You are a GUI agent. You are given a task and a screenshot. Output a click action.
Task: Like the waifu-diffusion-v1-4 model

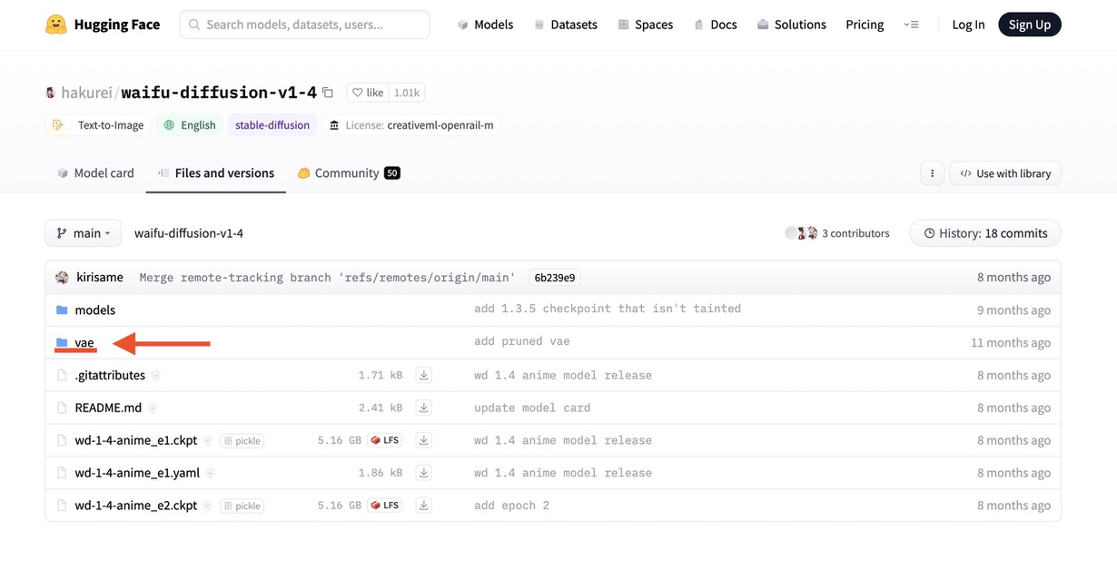point(368,93)
